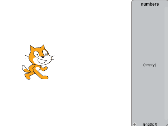Click the cat's left whiskers

pyautogui.click(x=27, y=57)
